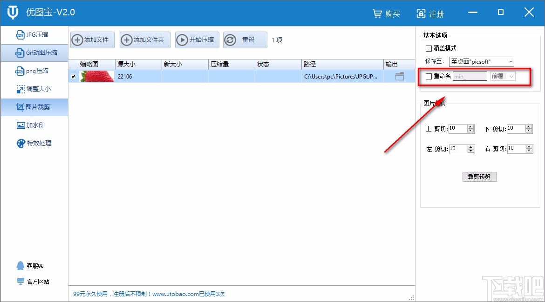Open the 加水印 section
Image resolution: width=545 pixels, height=302 pixels.
click(x=34, y=125)
